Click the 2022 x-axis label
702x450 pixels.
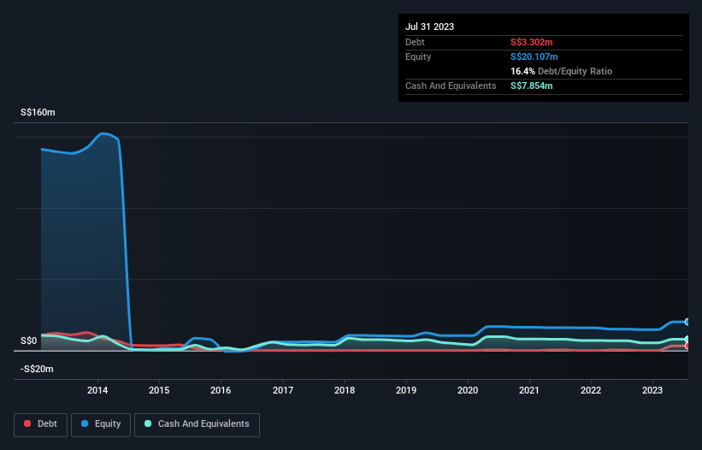[591, 390]
